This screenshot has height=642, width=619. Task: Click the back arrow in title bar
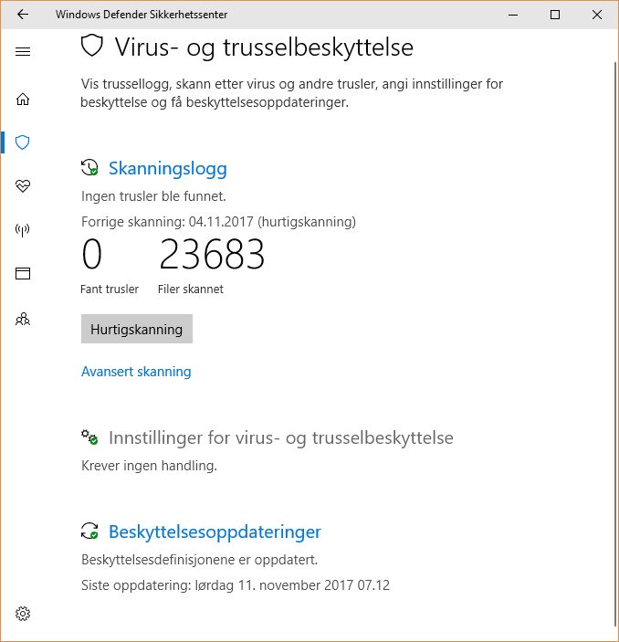coord(23,15)
